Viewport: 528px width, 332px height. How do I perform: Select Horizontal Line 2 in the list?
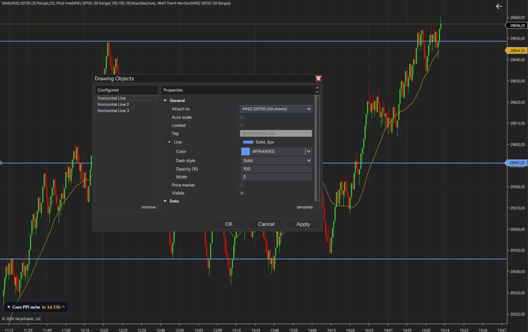pyautogui.click(x=127, y=104)
